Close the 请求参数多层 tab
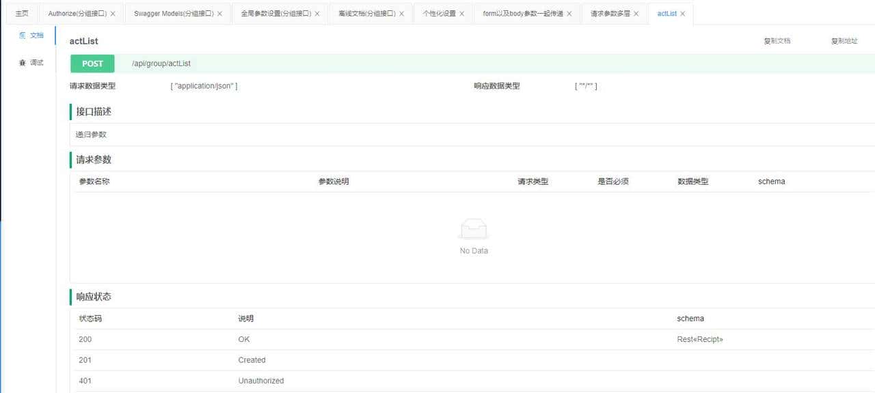Screen dimensions: 875x393 pyautogui.click(x=636, y=13)
